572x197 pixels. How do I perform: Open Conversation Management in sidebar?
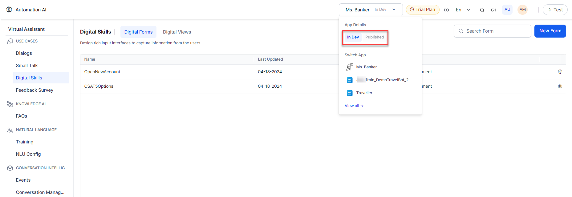point(40,192)
